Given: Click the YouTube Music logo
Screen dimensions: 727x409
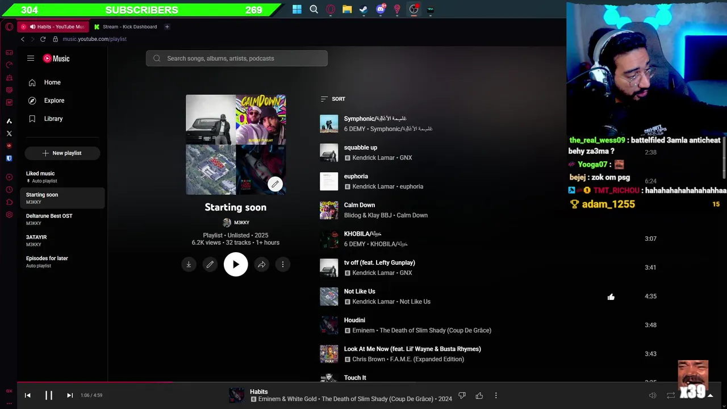Looking at the screenshot, I should (56, 59).
